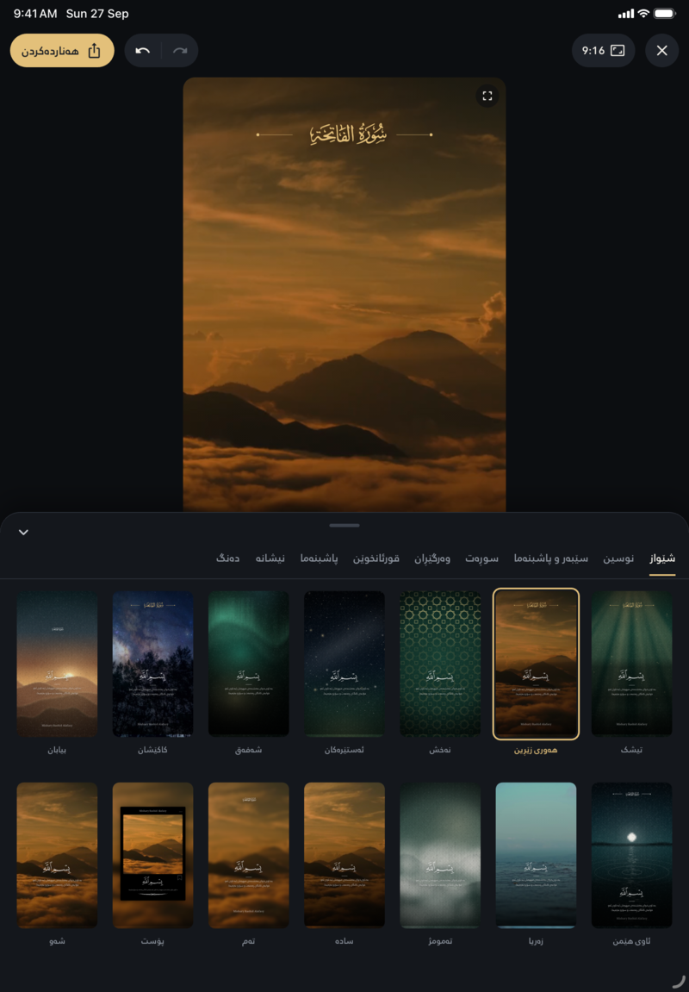Open the سێبەر و پاشبنەما tab
This screenshot has width=689, height=992.
click(550, 558)
